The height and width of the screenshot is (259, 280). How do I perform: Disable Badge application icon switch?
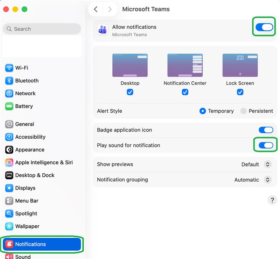click(266, 130)
